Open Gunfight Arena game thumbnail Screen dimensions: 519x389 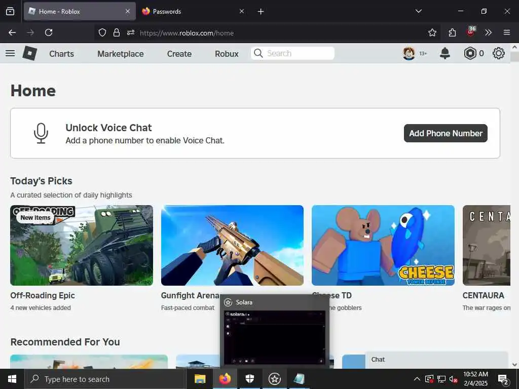click(232, 245)
